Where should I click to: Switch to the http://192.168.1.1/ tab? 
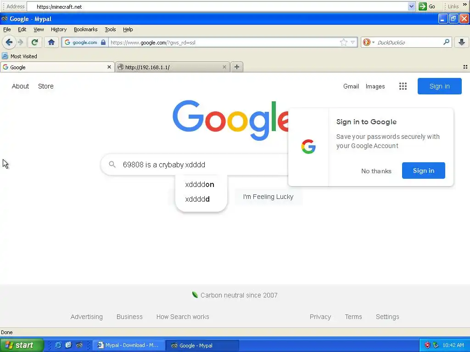(173, 67)
